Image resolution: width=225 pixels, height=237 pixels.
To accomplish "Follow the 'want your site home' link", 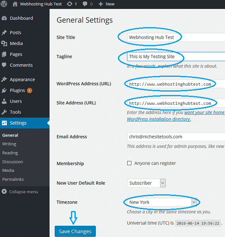I will 204,112.
